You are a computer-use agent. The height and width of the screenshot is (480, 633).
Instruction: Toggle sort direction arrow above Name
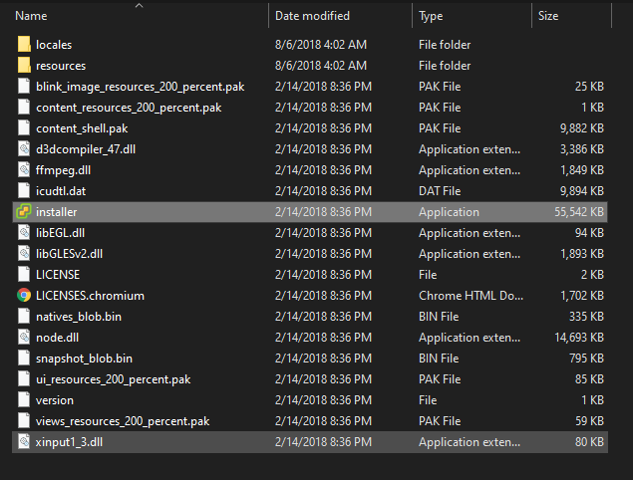click(x=140, y=5)
